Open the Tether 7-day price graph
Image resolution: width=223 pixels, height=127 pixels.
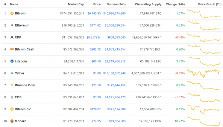[204, 73]
